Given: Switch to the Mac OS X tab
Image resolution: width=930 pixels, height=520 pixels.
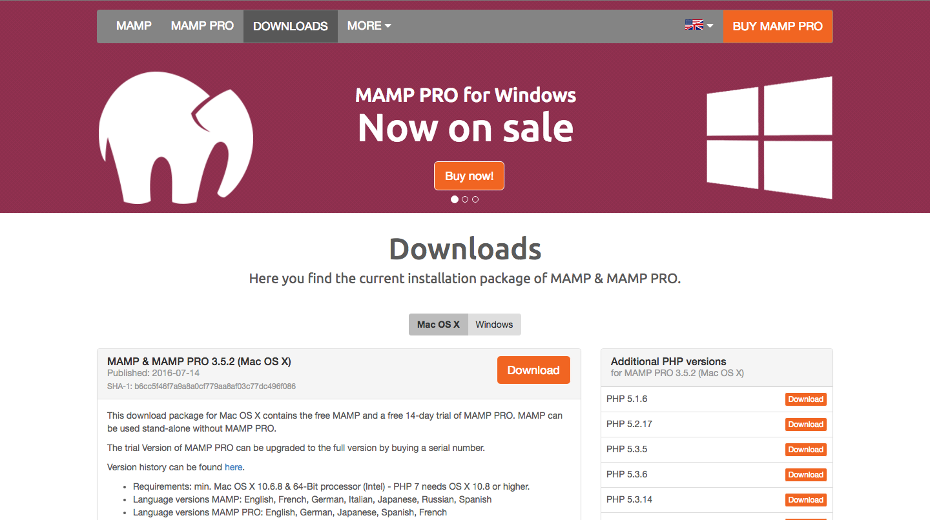Looking at the screenshot, I should click(438, 325).
